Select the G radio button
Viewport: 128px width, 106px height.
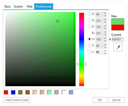89,20
